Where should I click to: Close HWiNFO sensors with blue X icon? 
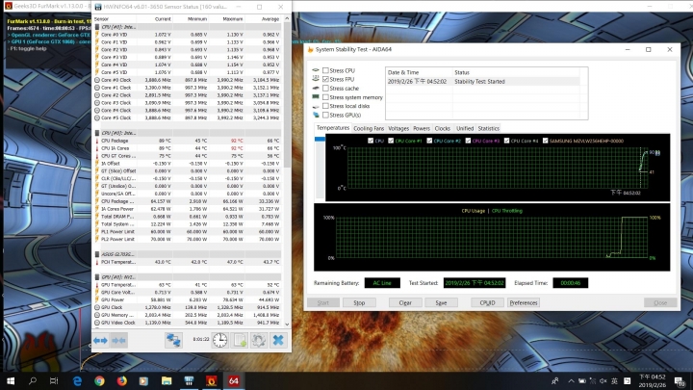click(278, 340)
